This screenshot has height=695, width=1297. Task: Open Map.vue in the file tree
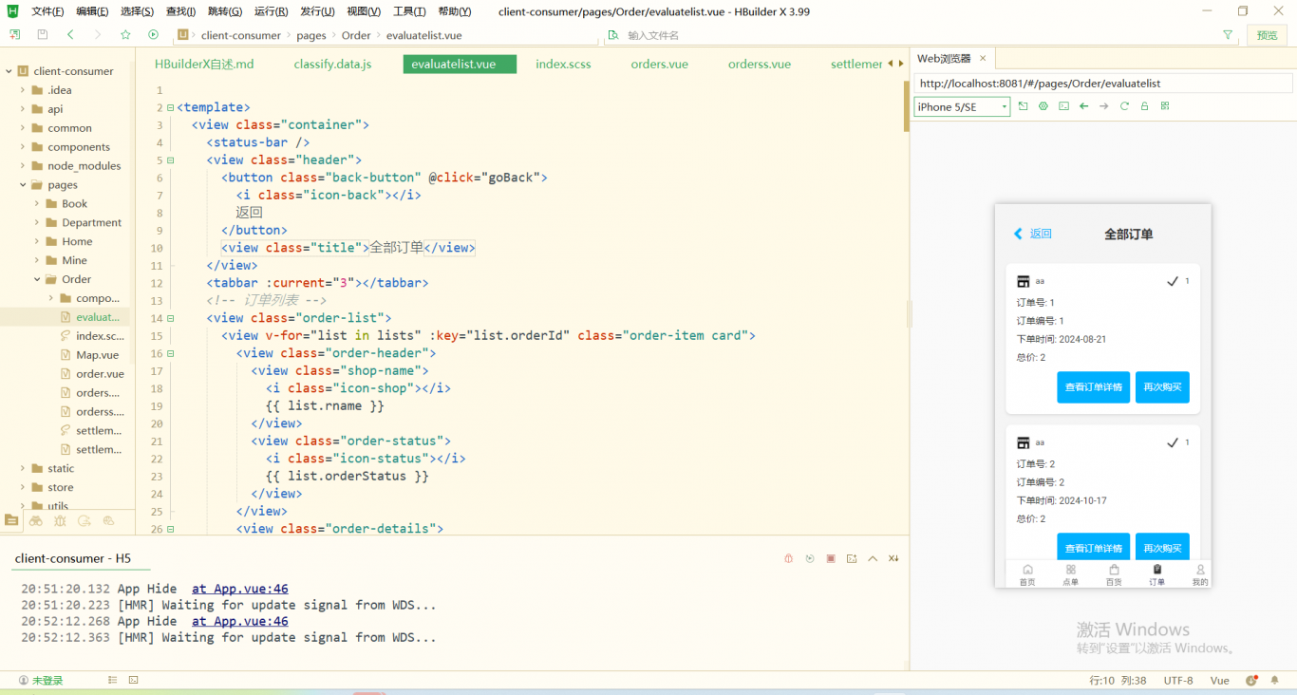click(x=98, y=355)
